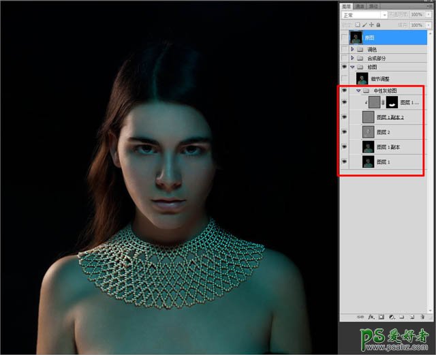This screenshot has height=355, width=436.
Task: Click the 图层 2 layer name
Action: pos(383,132)
